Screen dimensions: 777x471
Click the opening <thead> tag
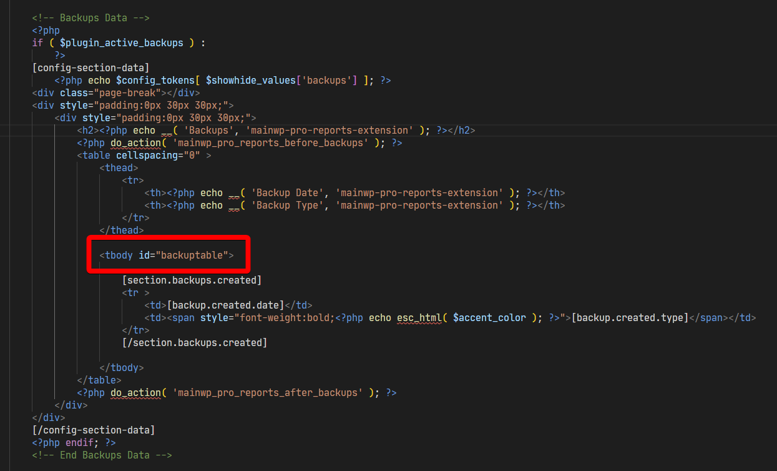119,167
